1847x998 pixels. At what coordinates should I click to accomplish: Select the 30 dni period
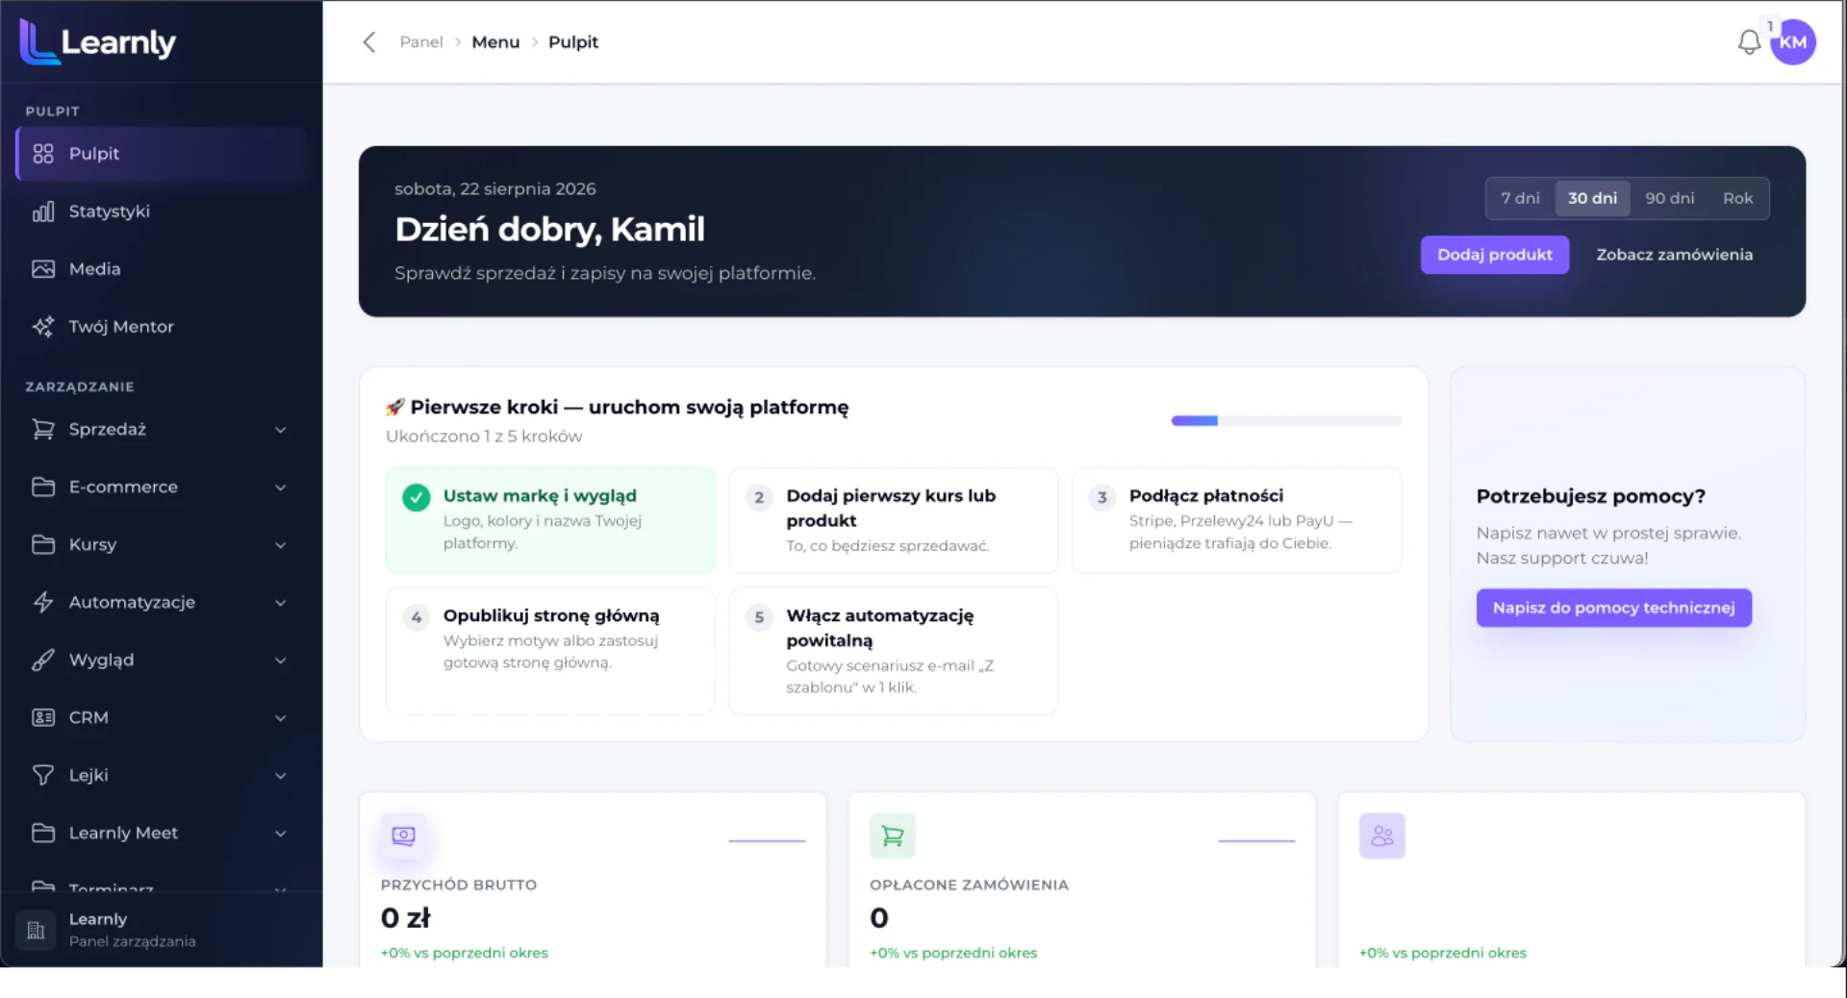click(1592, 198)
